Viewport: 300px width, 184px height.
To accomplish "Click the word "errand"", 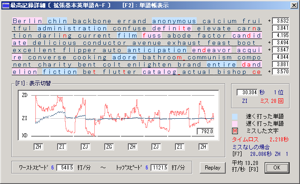I will coord(132,21).
